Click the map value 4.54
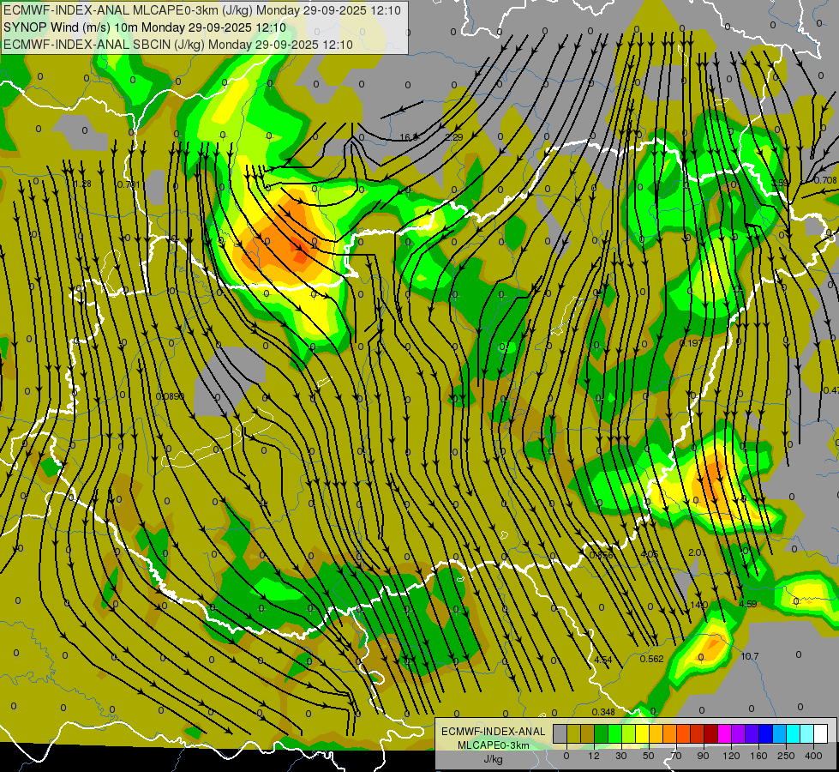839x772 pixels. point(603,660)
